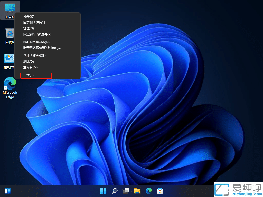Screen dimensions: 263x197
Task: Open Microsoft Store from the taskbar
Action: pyautogui.click(x=160, y=191)
